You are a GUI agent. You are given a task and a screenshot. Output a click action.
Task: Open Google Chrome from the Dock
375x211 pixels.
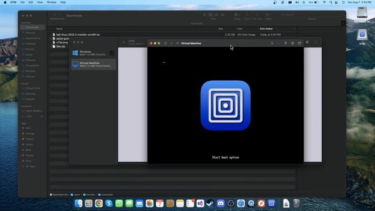99,203
